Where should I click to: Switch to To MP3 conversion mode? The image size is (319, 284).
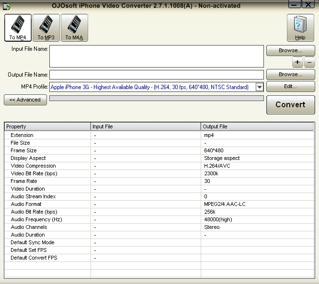[x=46, y=28]
